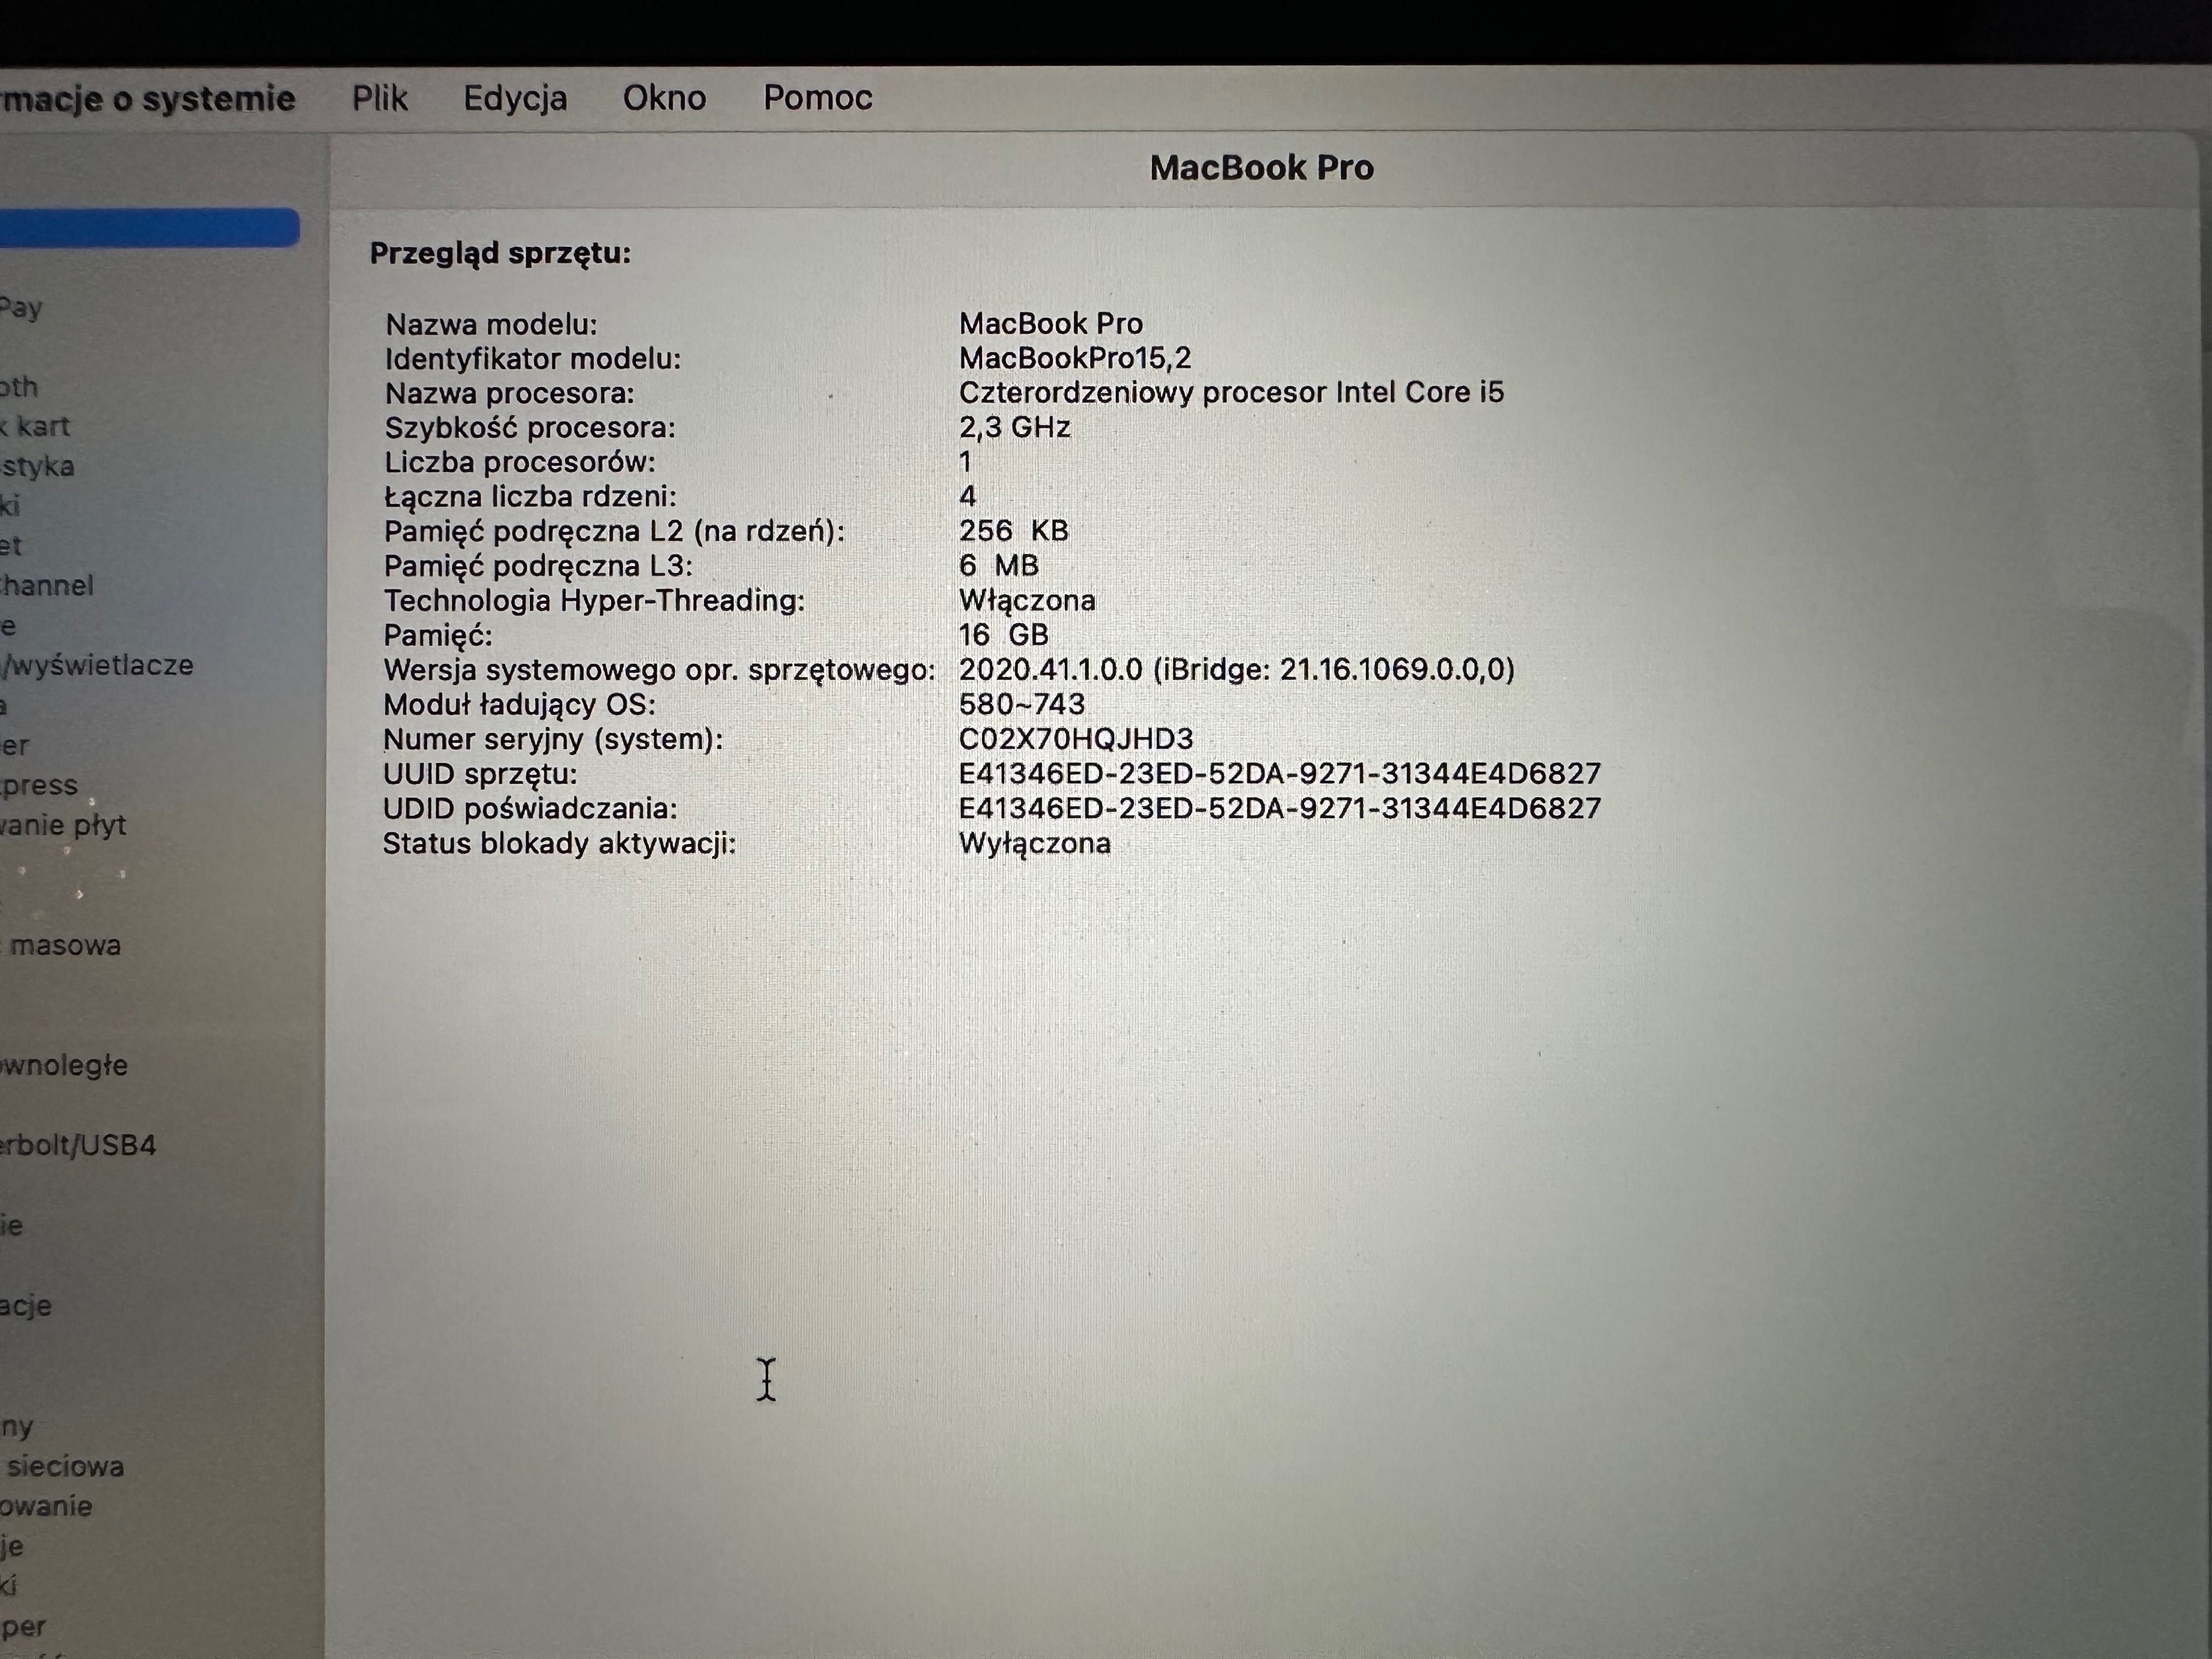Screen dimensions: 2212x1659
Task: Click the 'Wyłączona' activation lock value
Action: [1035, 843]
